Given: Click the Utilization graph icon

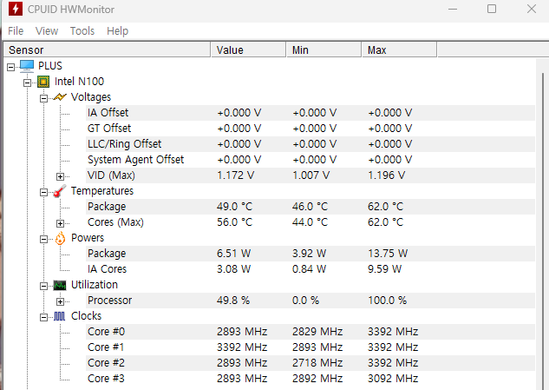Looking at the screenshot, I should tap(60, 286).
